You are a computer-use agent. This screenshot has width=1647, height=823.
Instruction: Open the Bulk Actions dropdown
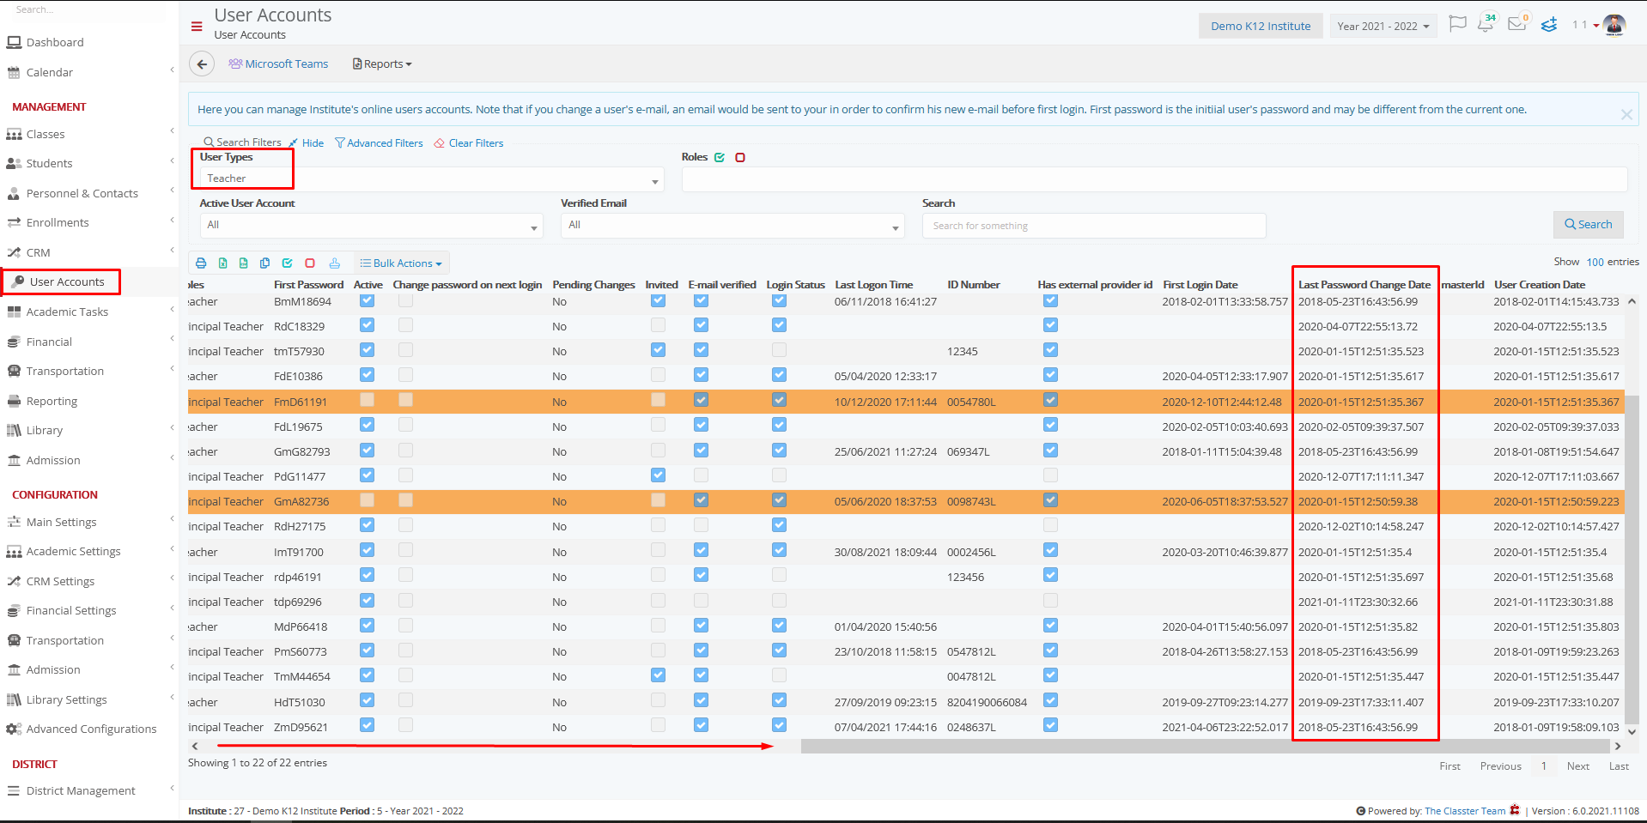pos(400,263)
